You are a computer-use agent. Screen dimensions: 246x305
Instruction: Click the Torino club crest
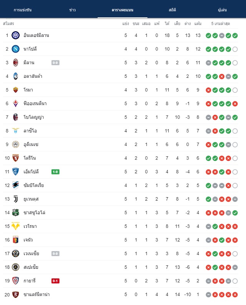click(15, 158)
